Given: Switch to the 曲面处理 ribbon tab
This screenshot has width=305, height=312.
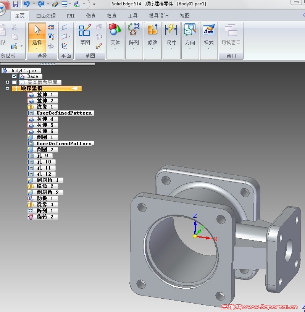Looking at the screenshot, I should pos(46,16).
